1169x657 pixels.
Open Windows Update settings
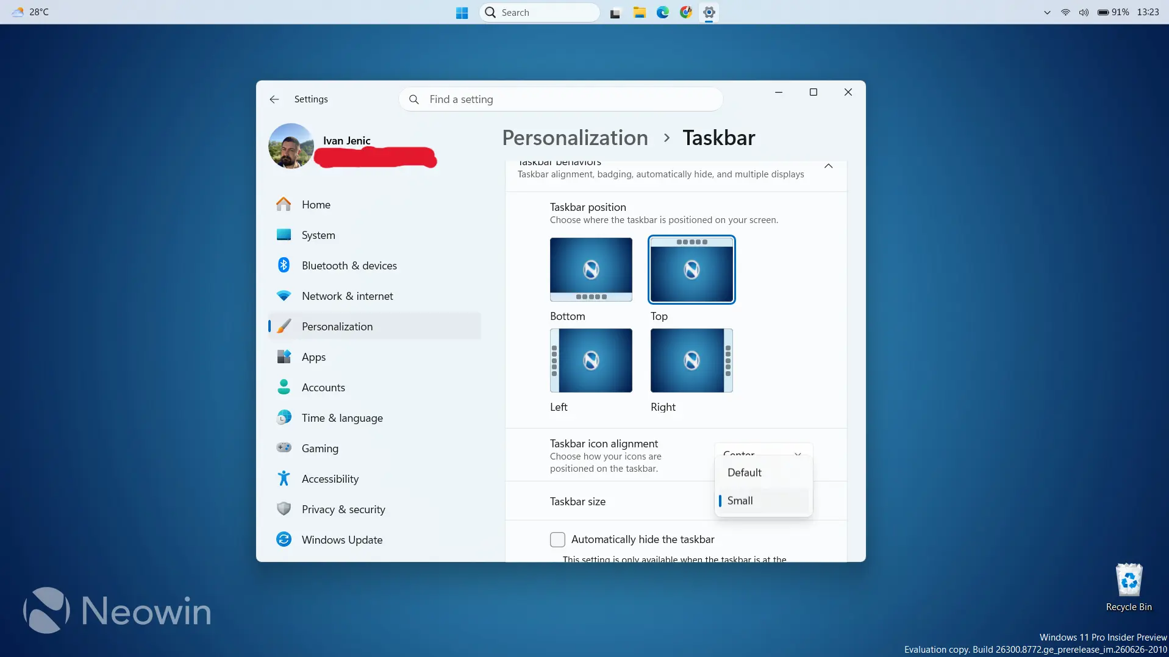374,540
